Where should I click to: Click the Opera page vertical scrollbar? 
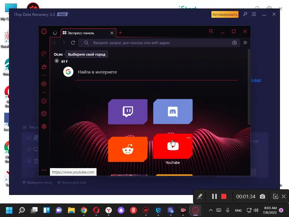tap(249, 87)
